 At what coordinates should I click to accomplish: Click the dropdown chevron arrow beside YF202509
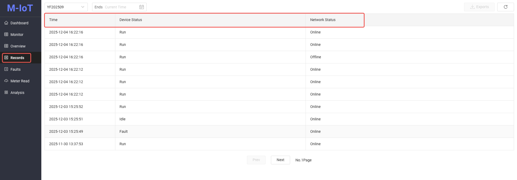(x=83, y=7)
